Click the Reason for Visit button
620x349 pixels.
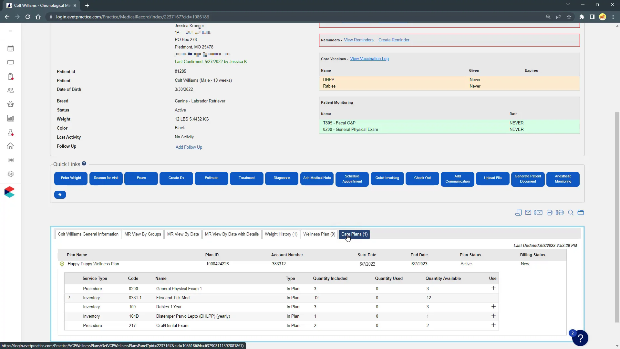pos(106,178)
